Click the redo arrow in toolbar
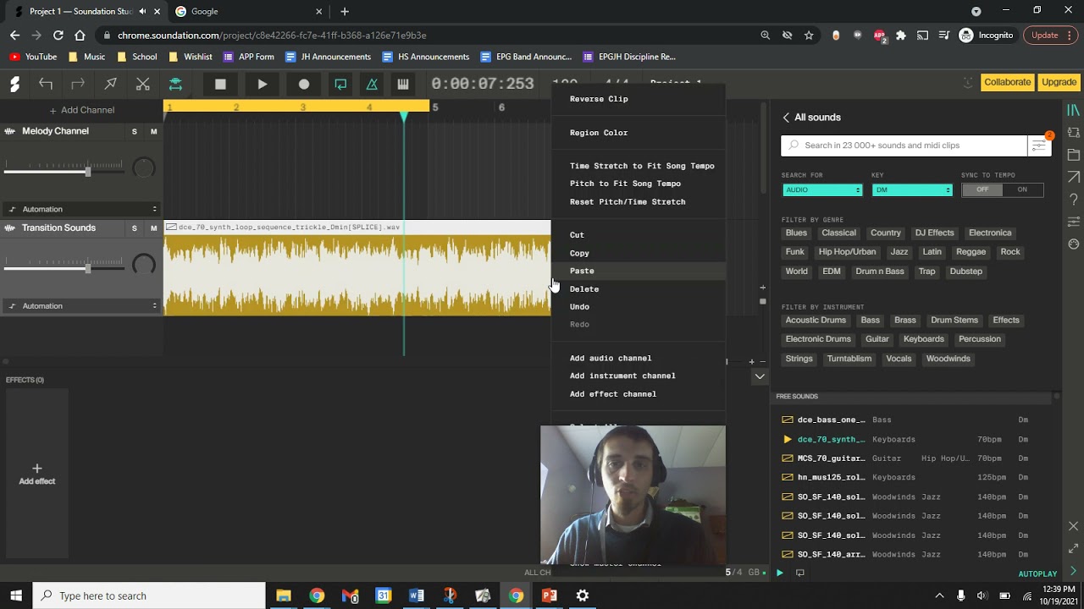 click(x=78, y=84)
